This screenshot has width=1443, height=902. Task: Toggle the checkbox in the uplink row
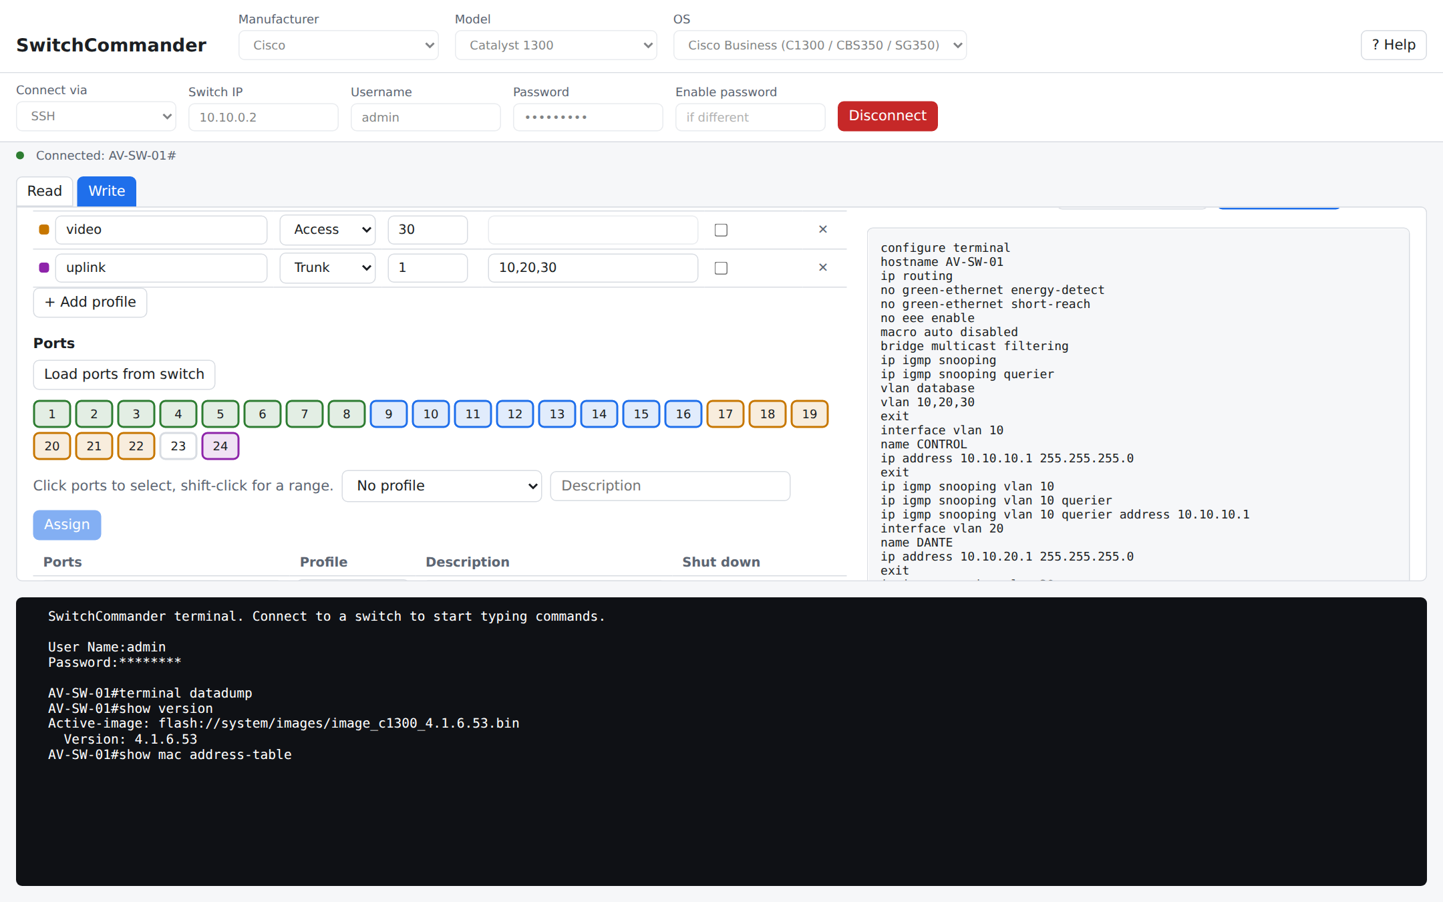tap(721, 268)
